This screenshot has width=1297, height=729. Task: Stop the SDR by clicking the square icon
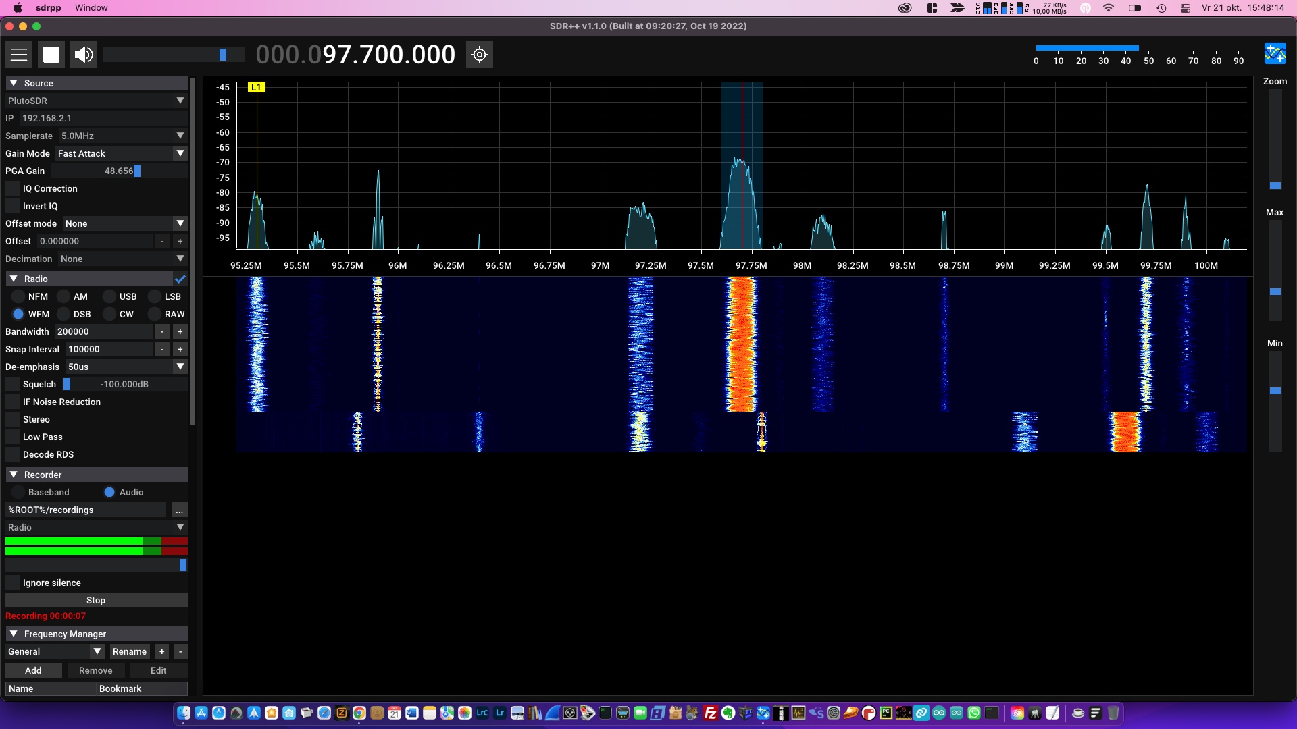click(x=51, y=55)
